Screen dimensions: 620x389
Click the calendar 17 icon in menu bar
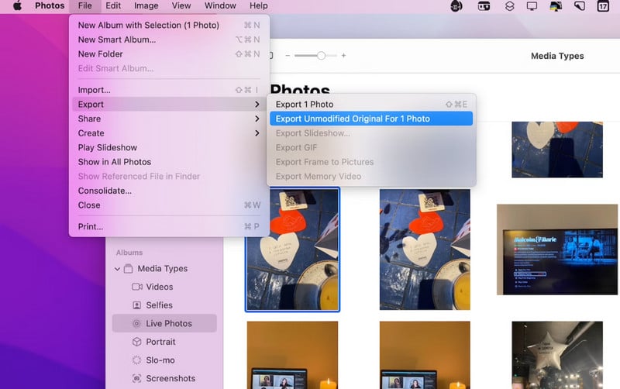coord(603,6)
